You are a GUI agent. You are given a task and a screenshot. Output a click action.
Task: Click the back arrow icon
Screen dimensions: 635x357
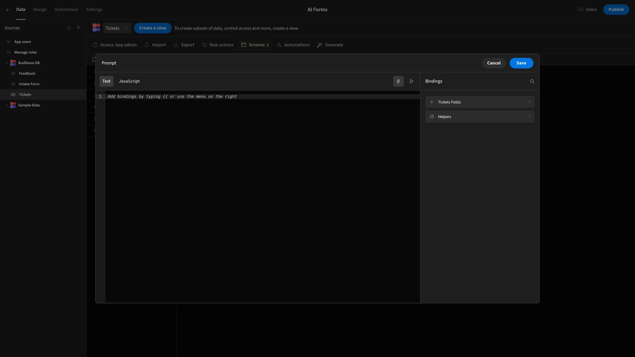coord(8,10)
